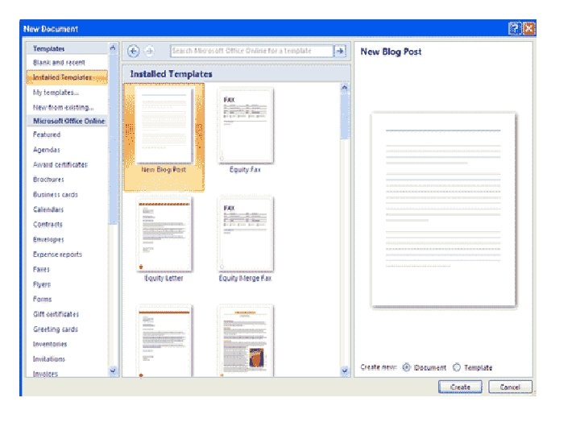Click the Microsoft Office Online header
The width and height of the screenshot is (580, 435).
[x=68, y=121]
